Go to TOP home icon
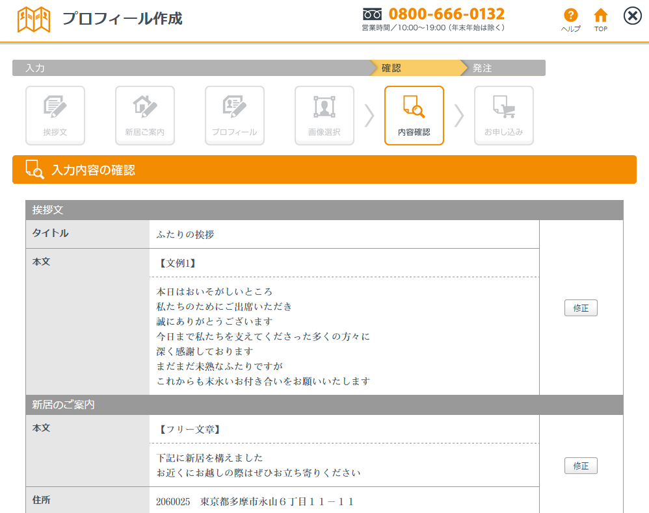 (601, 19)
